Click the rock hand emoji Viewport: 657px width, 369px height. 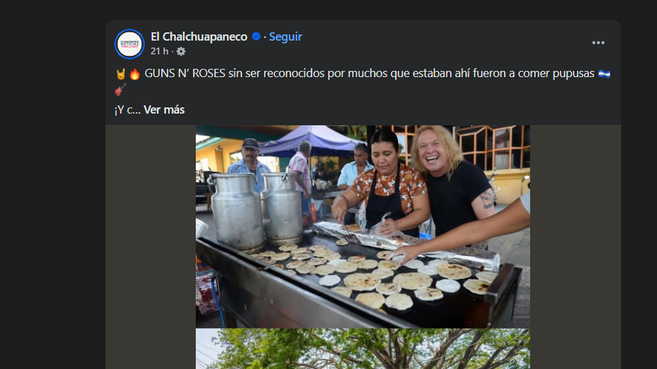click(x=121, y=74)
